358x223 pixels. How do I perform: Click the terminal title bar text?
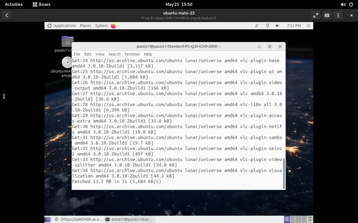click(x=179, y=46)
